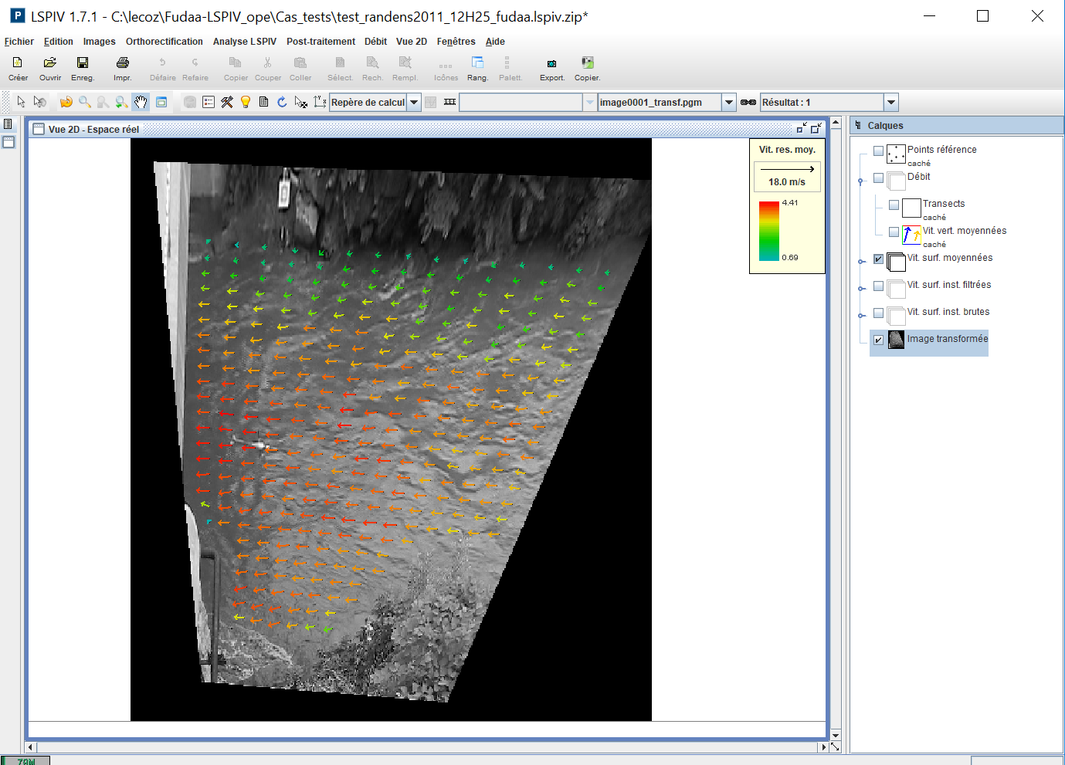The height and width of the screenshot is (765, 1065).
Task: Click the left sidebar document icon
Action: point(8,124)
